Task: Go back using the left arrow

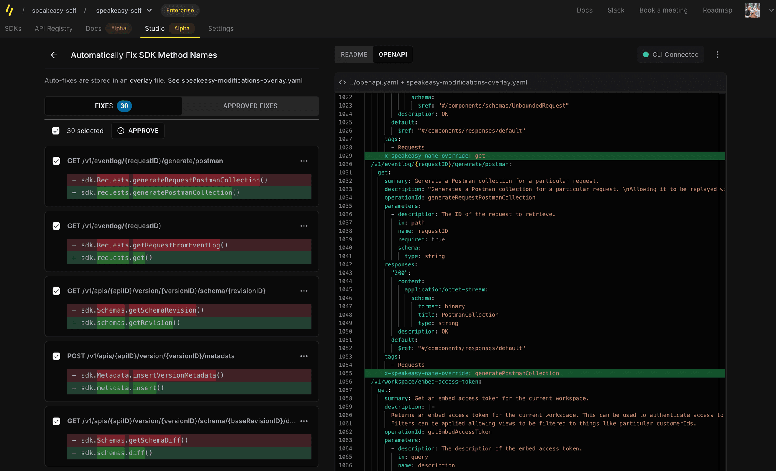Action: (54, 55)
